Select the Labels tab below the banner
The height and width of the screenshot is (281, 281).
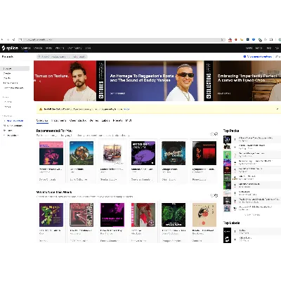click(105, 121)
